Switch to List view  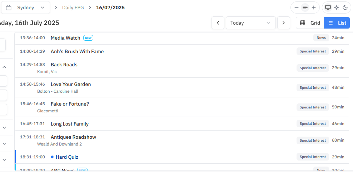coord(337,23)
